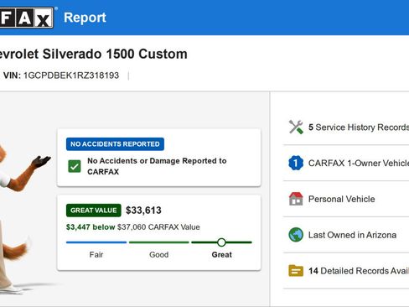Click the blue Fair segment of value bar
Image resolution: width=409 pixels, height=307 pixels.
tap(96, 242)
